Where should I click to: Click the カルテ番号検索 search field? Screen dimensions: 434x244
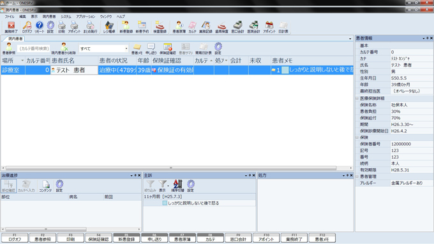click(34, 48)
